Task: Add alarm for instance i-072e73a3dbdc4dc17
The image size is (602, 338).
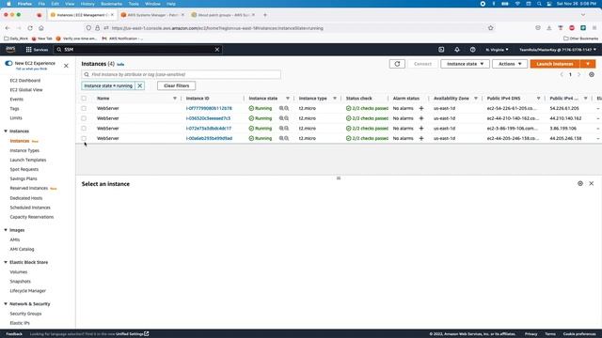Action: (x=421, y=129)
